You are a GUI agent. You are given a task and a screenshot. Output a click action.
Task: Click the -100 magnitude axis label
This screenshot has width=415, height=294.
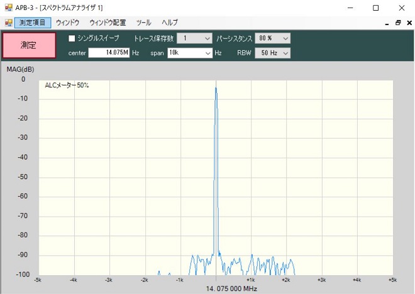pyautogui.click(x=23, y=275)
